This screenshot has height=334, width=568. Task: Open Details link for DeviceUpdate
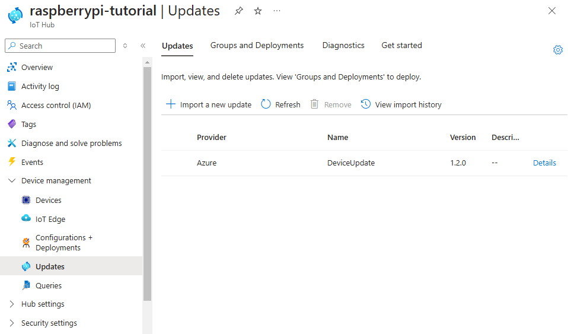click(x=544, y=163)
